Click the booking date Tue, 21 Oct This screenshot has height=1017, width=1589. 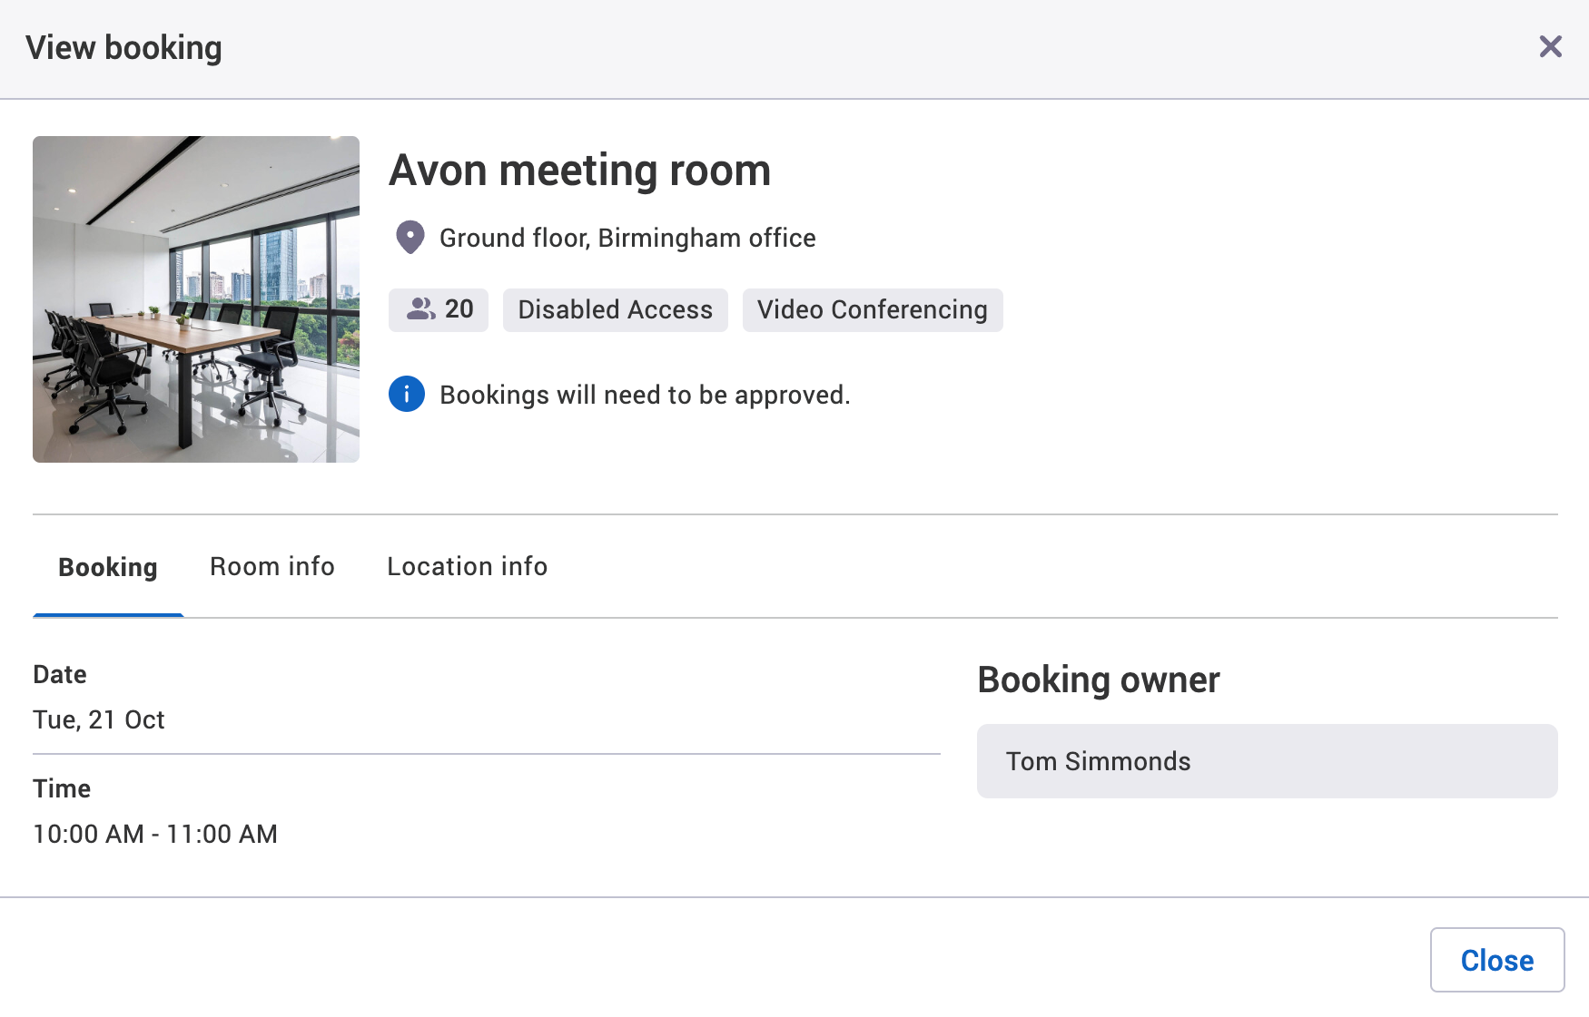(99, 719)
